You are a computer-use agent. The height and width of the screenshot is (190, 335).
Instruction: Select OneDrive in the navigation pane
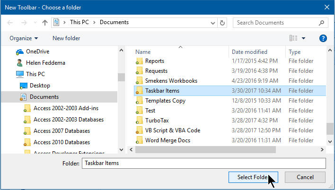coord(37,52)
